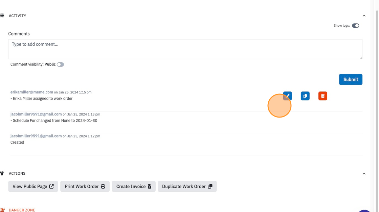Collapse the Activity section chevron
This screenshot has height=212, width=379.
364,16
